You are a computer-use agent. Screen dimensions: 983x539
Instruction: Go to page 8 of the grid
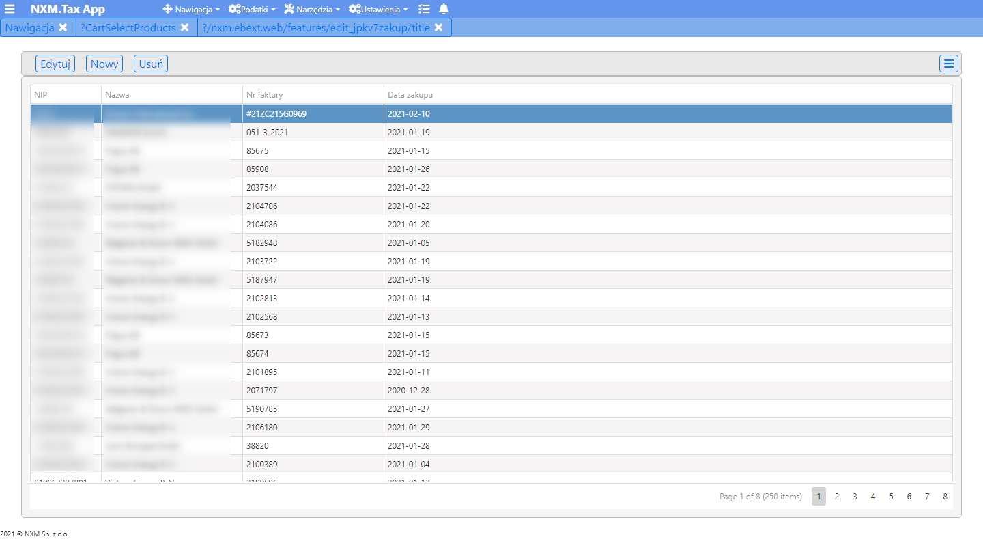pyautogui.click(x=945, y=497)
